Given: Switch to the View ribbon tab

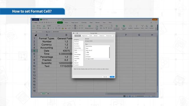Looking at the screenshot, I should tap(104, 22).
